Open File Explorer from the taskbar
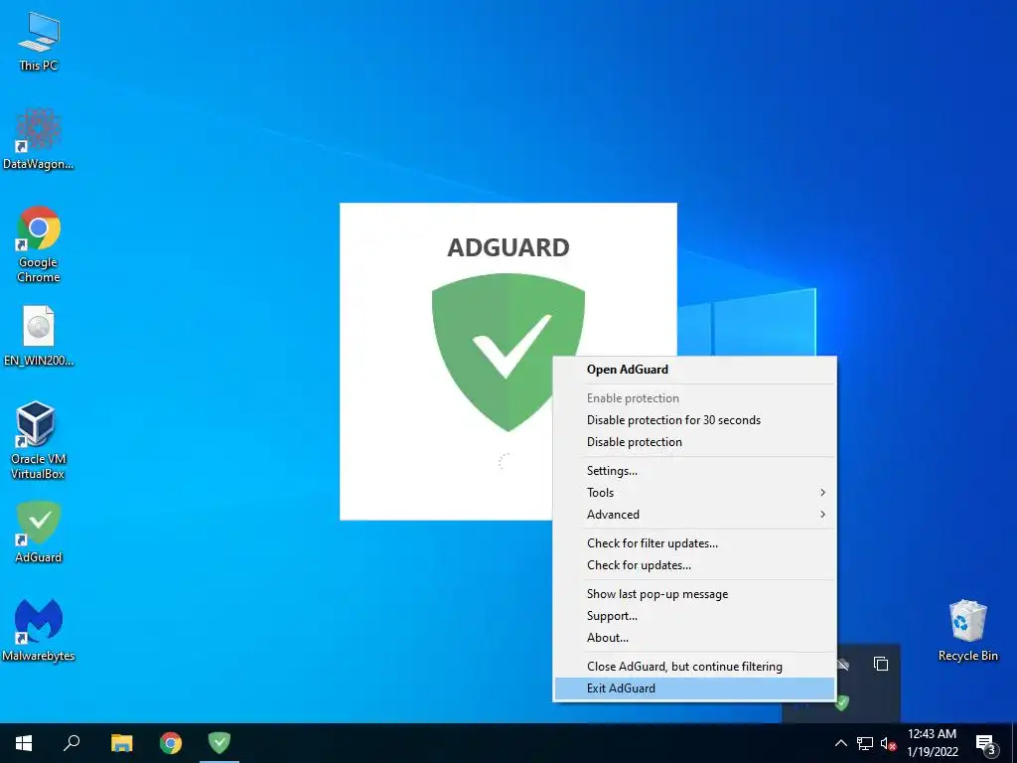The image size is (1017, 763). coord(121,743)
